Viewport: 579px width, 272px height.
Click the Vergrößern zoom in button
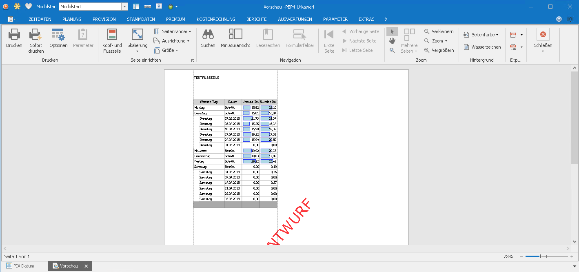click(439, 50)
